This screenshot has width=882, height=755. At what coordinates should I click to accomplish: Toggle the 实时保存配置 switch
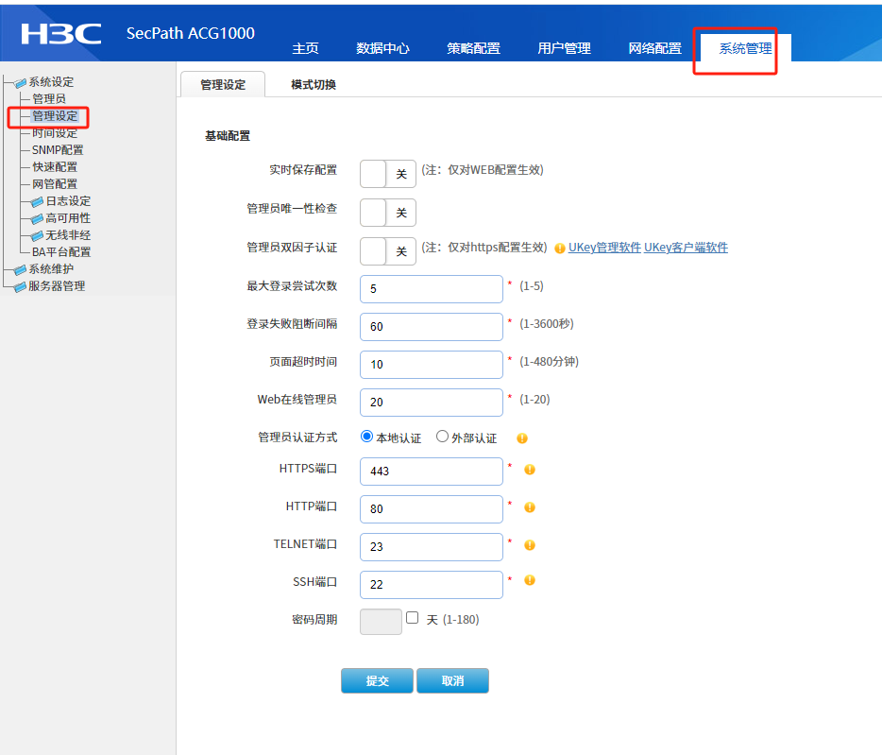(387, 174)
